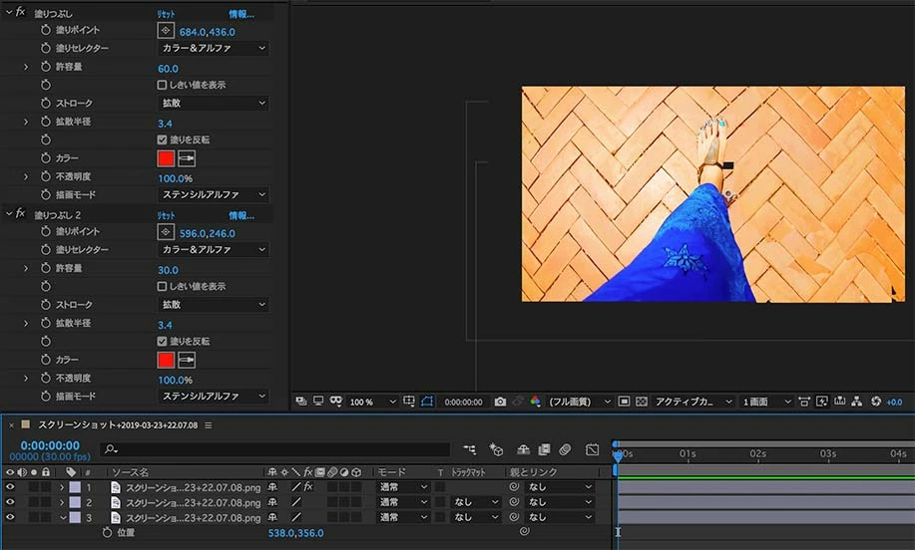This screenshot has height=550, width=915.
Task: Toggle Draft 3D in timeline
Action: (496, 449)
